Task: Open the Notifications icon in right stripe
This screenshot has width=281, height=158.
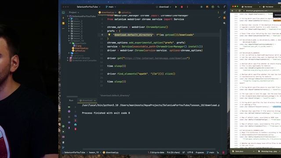Action: point(224,12)
